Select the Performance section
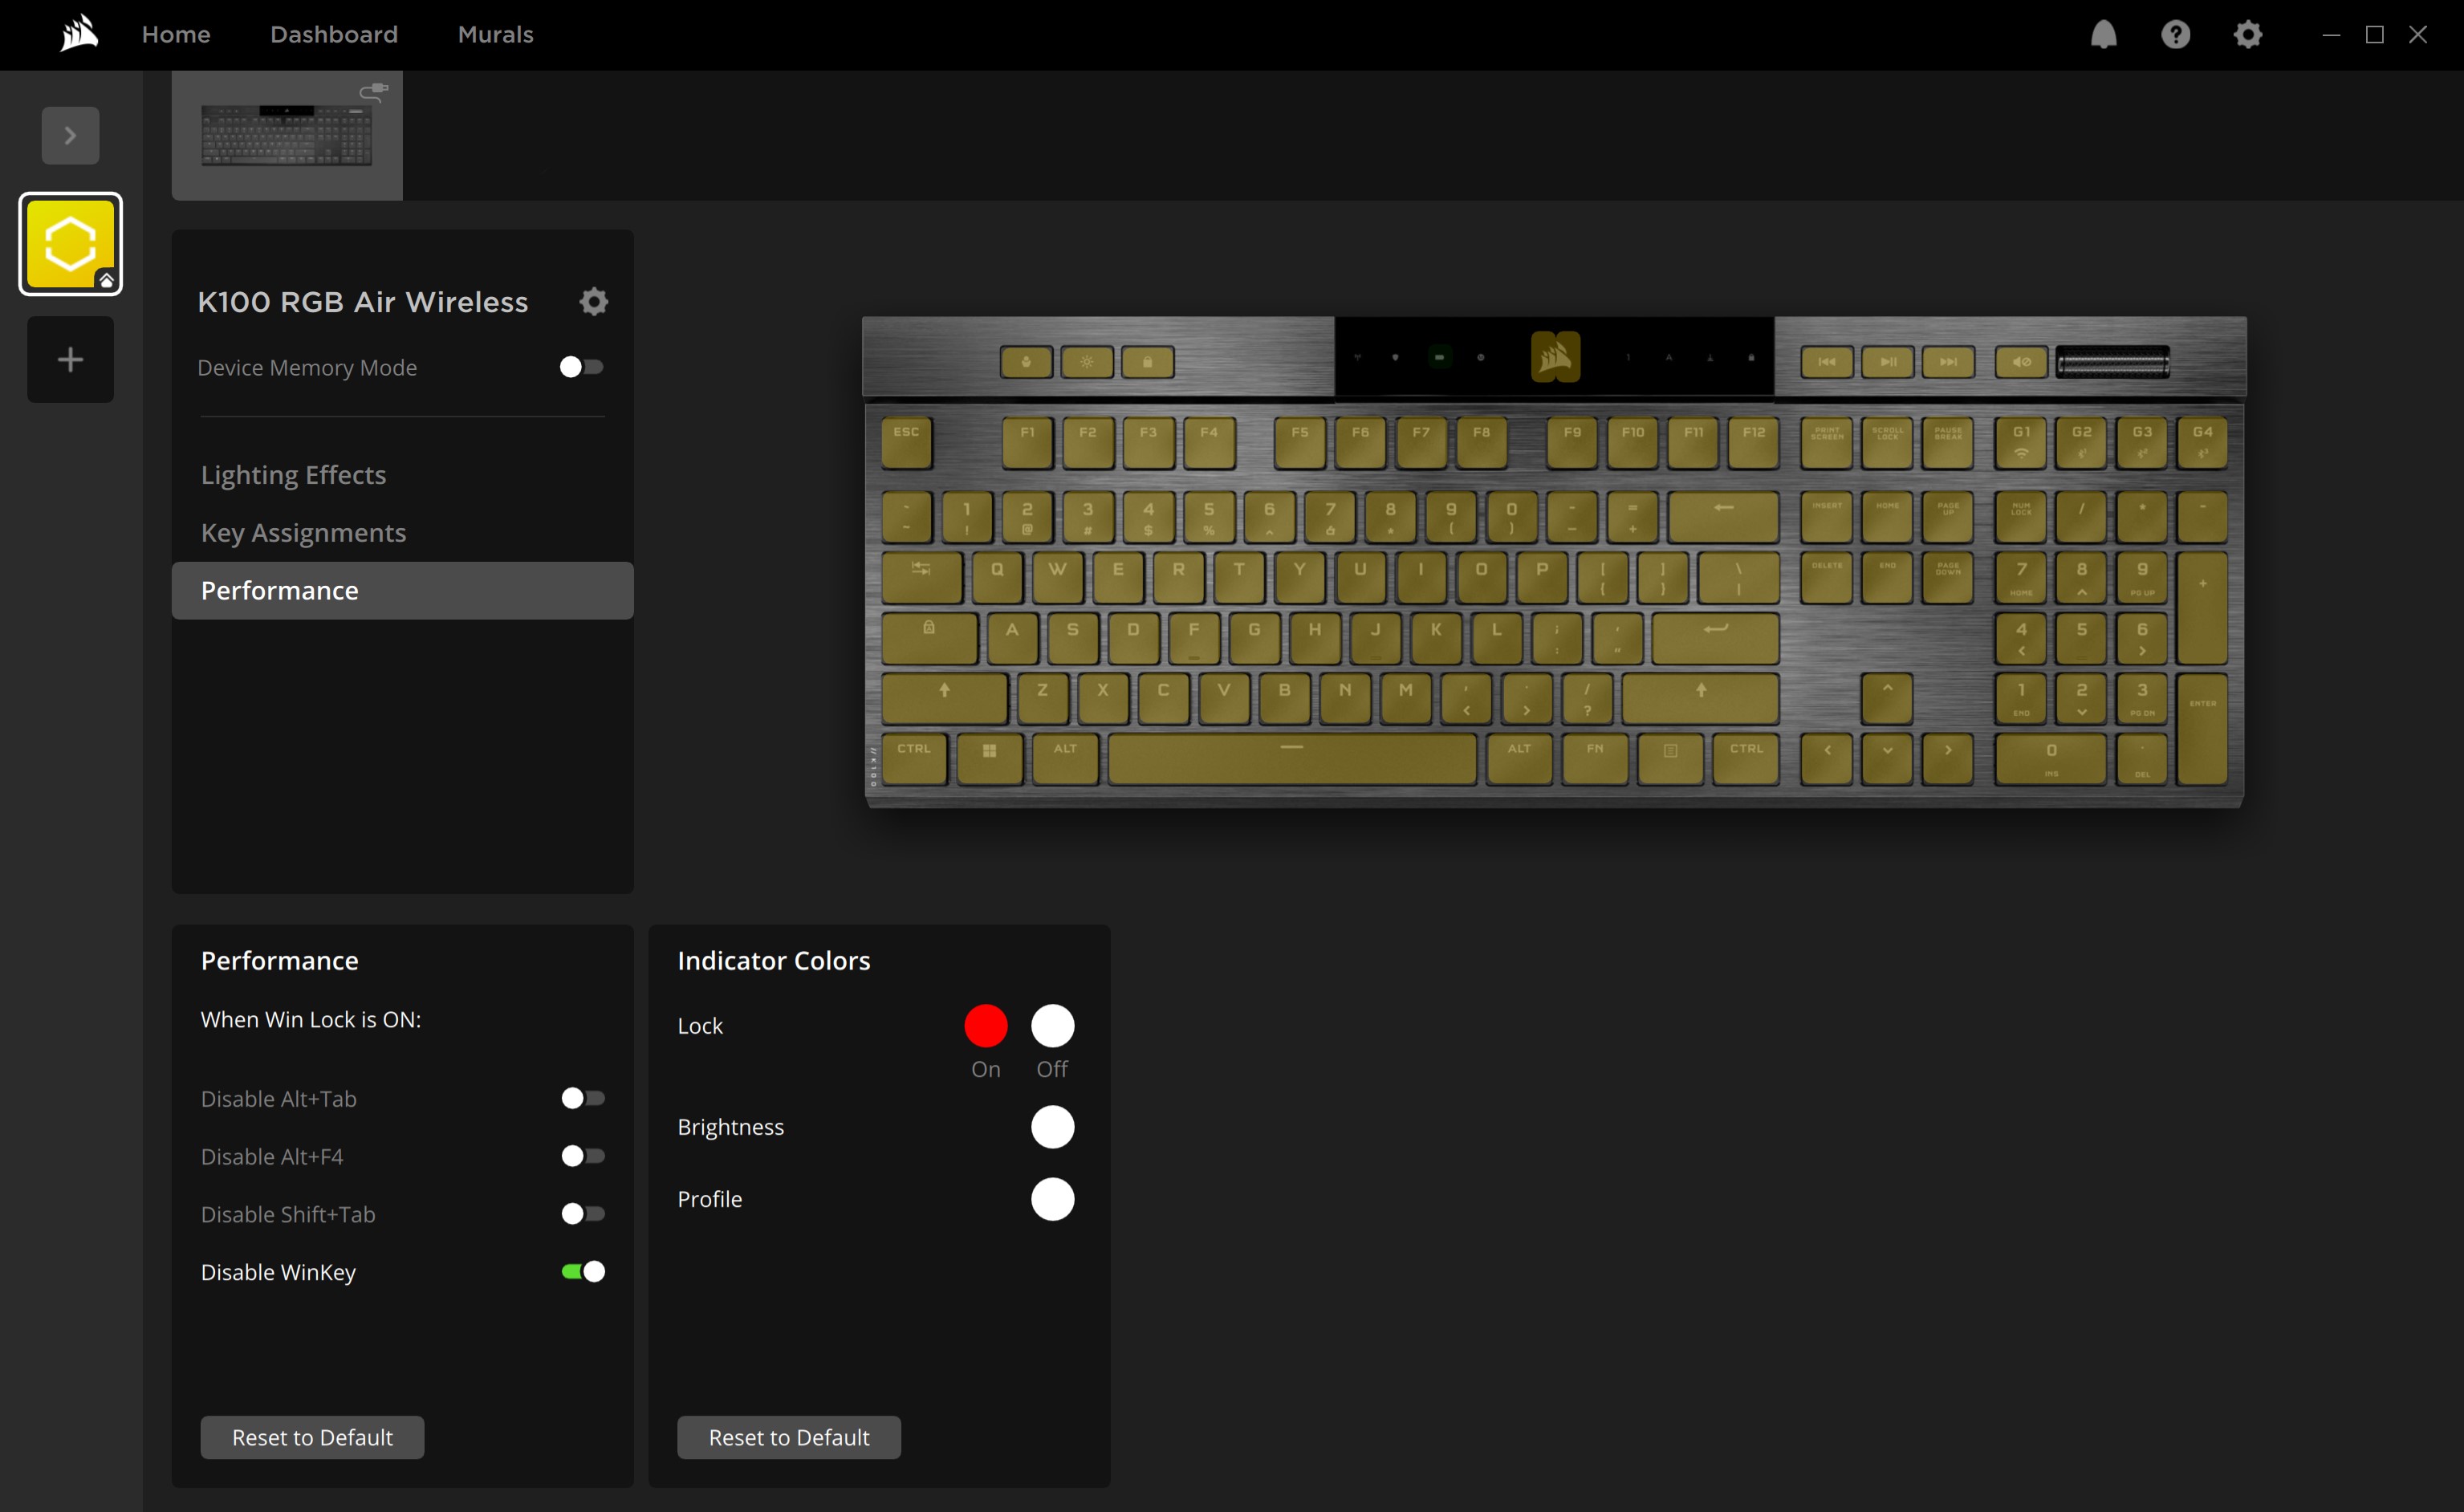Image resolution: width=2464 pixels, height=1512 pixels. (x=402, y=591)
